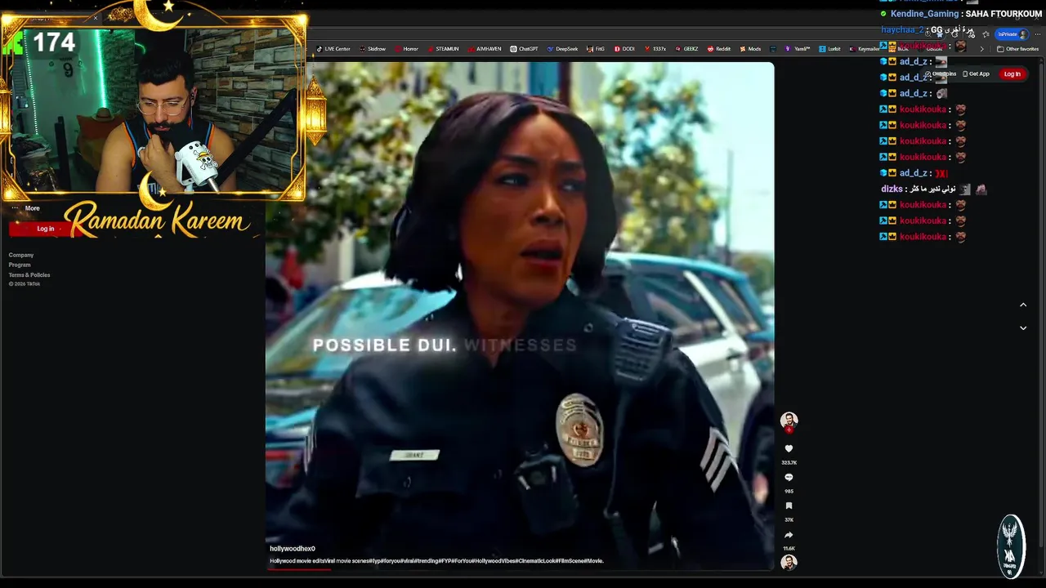Click the 985 comments count

[789, 492]
